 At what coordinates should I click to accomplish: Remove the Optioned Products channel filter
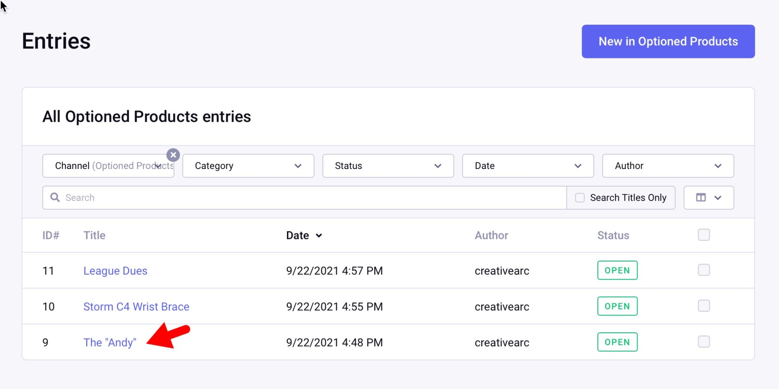coord(173,155)
